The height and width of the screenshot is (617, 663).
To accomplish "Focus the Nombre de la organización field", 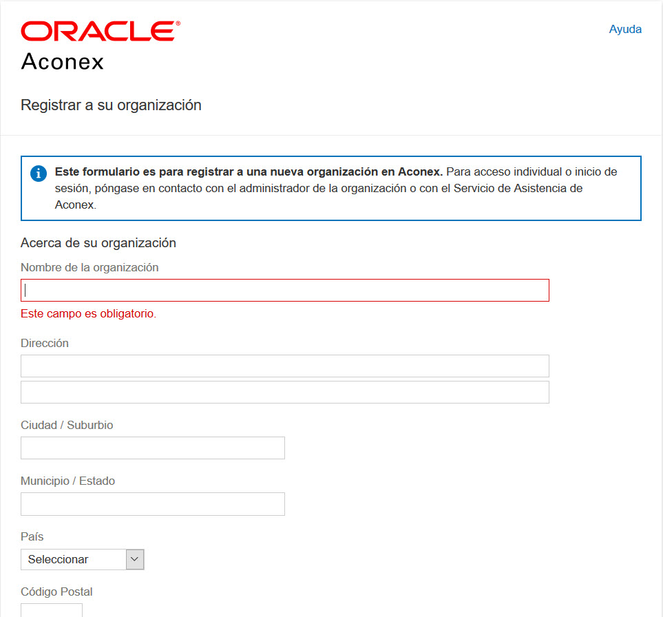I will 285,290.
